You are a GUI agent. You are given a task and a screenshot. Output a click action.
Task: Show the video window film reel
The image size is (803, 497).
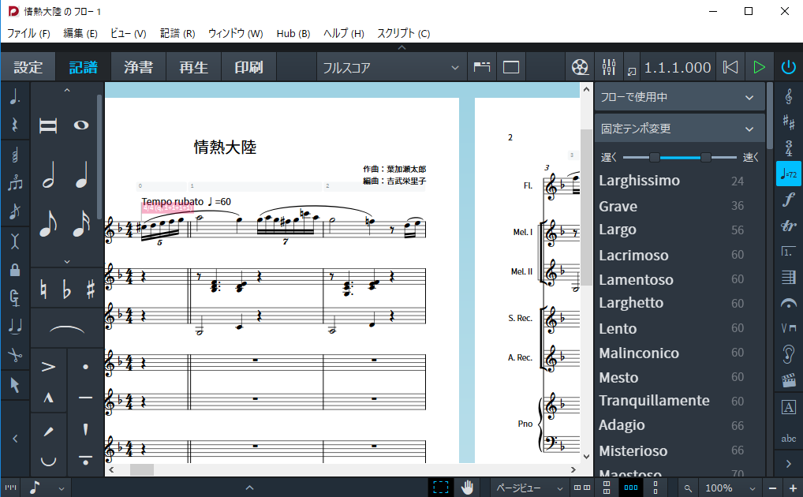(580, 67)
